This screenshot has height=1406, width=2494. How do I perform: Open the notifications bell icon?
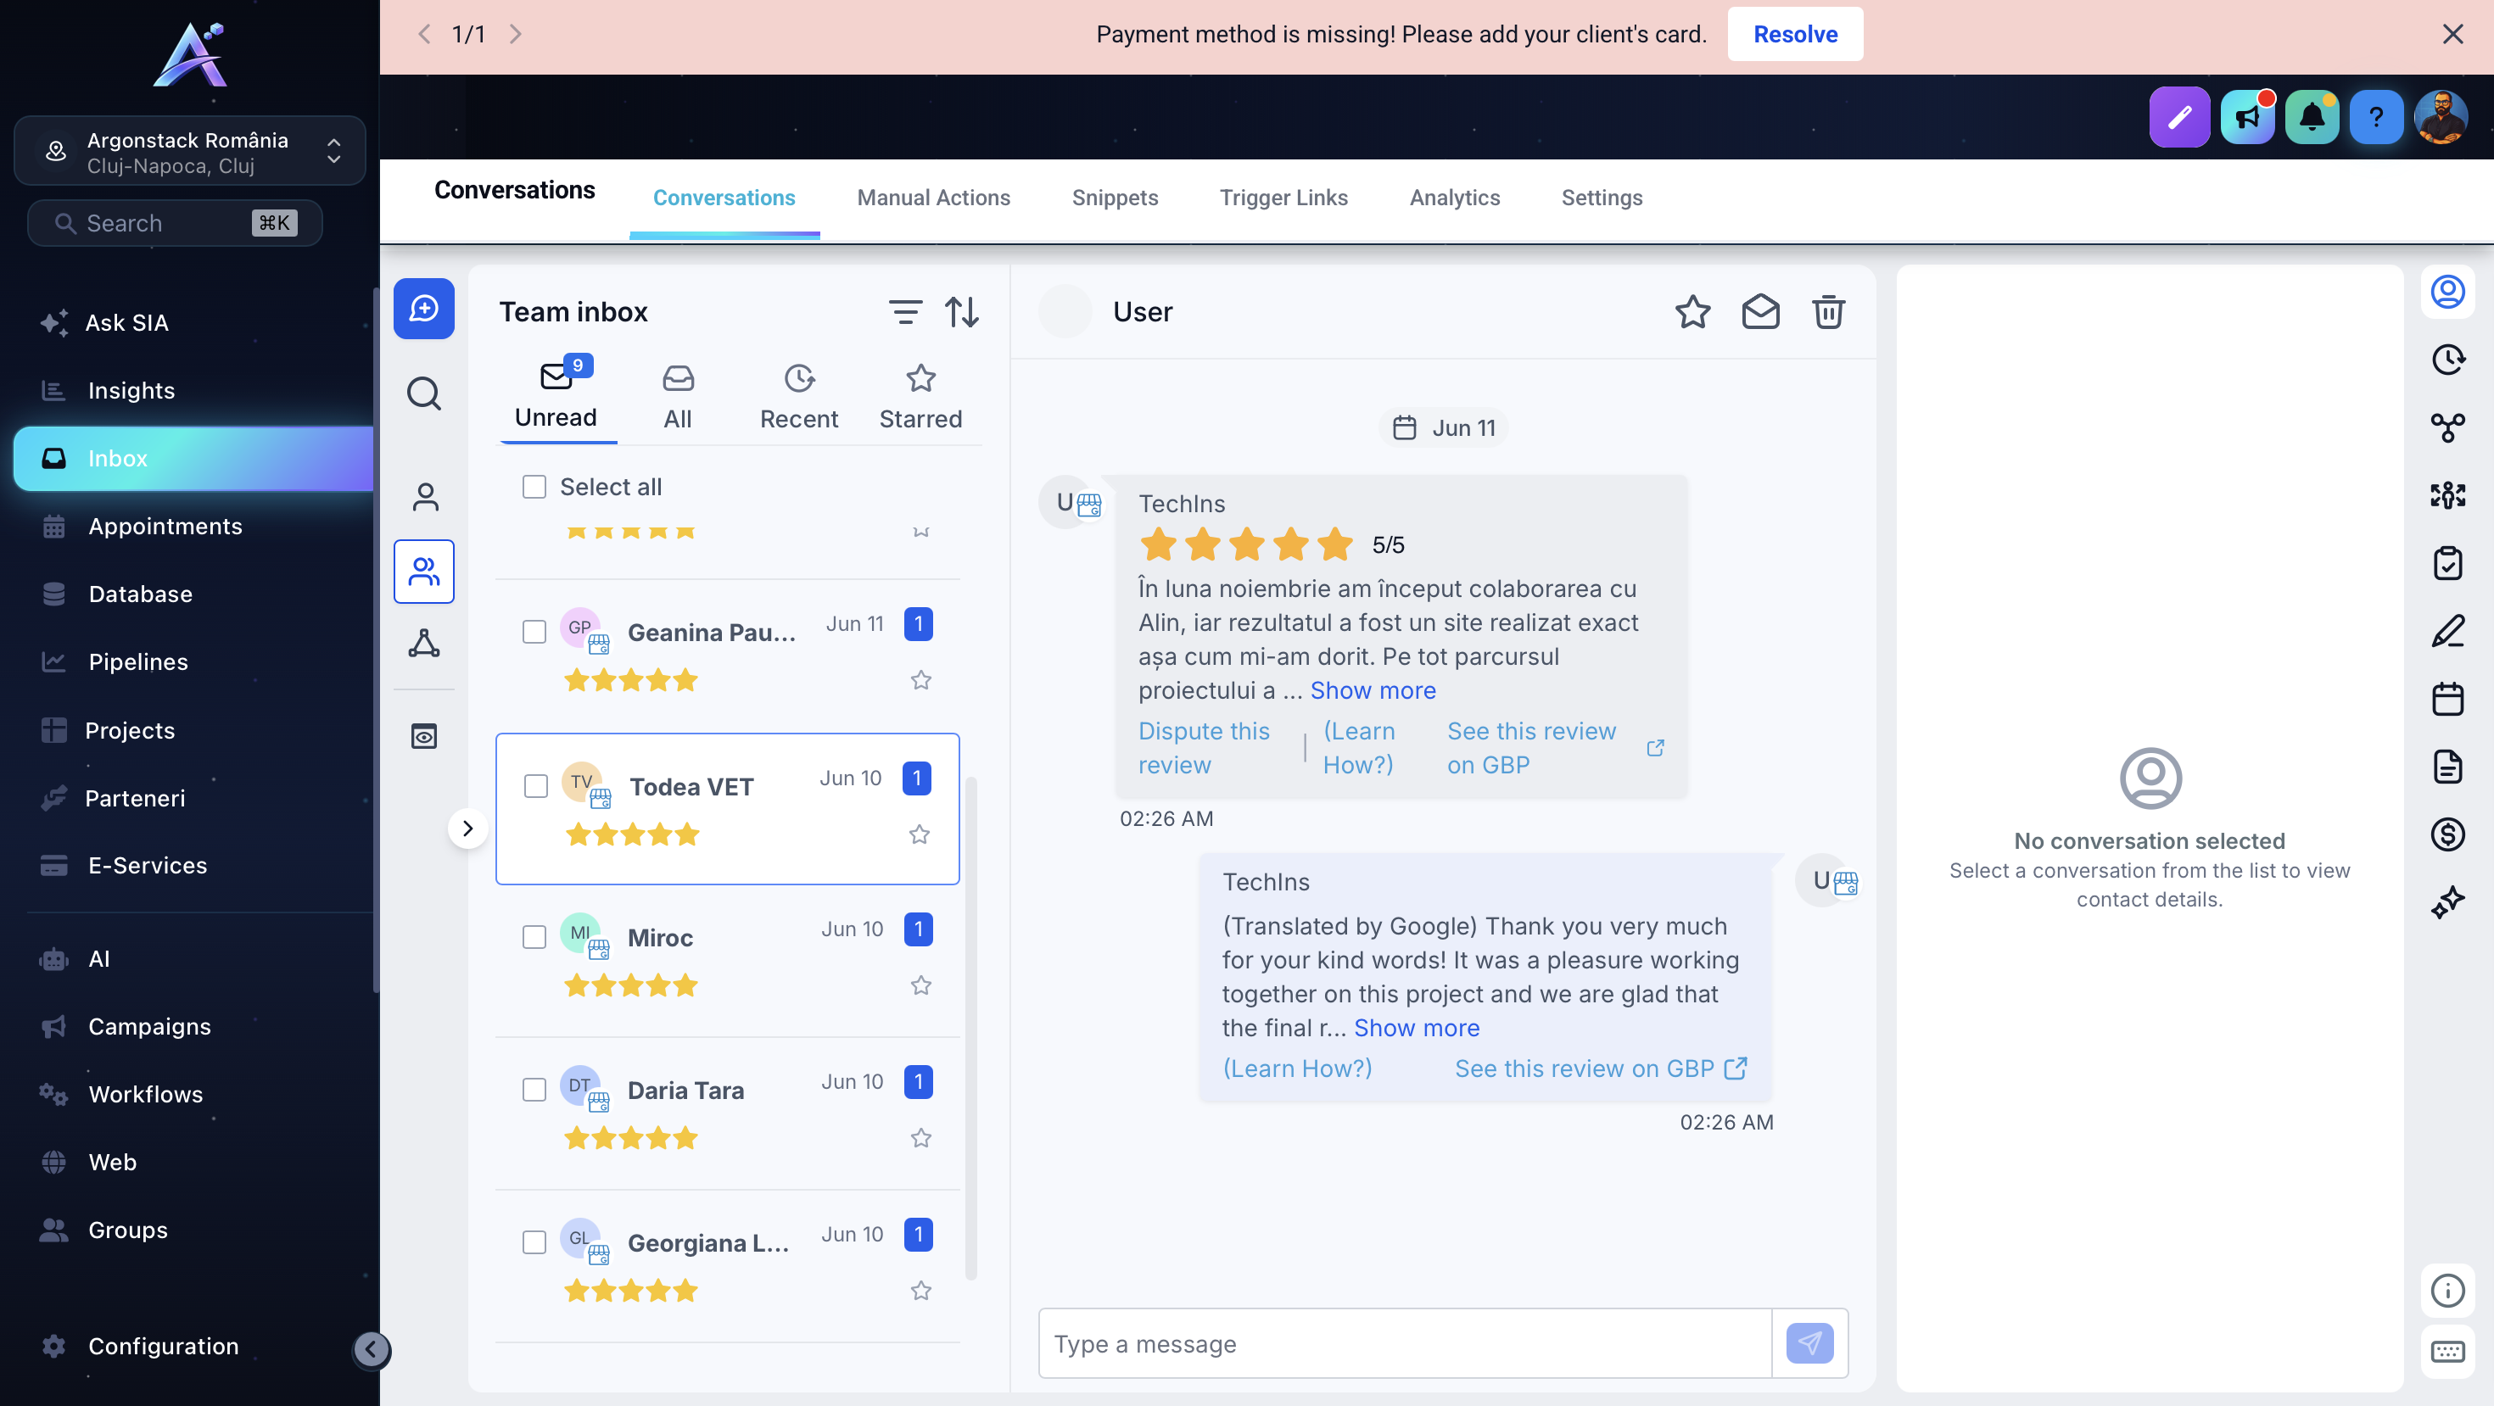tap(2312, 117)
